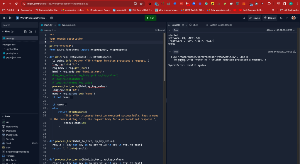
Task: Add a new console pane tab
Action: [x=239, y=25]
